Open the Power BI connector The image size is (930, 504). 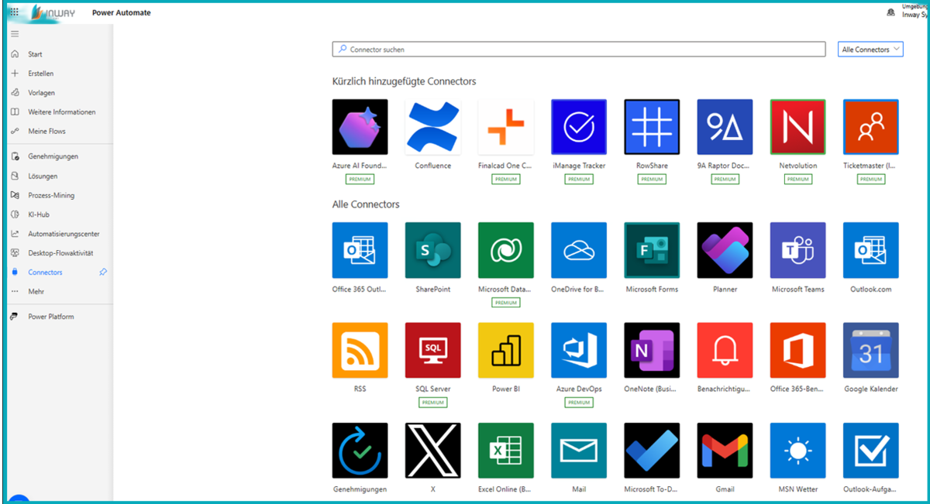[506, 351]
